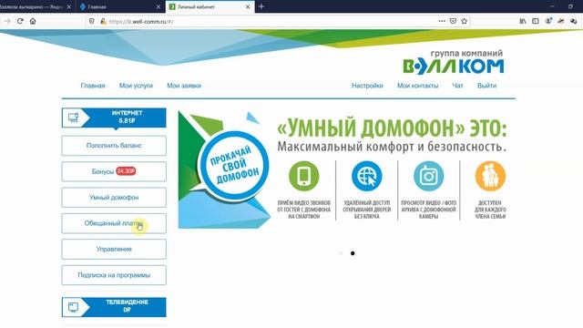Expand the Интернет 6.81₽ service header

click(114, 118)
